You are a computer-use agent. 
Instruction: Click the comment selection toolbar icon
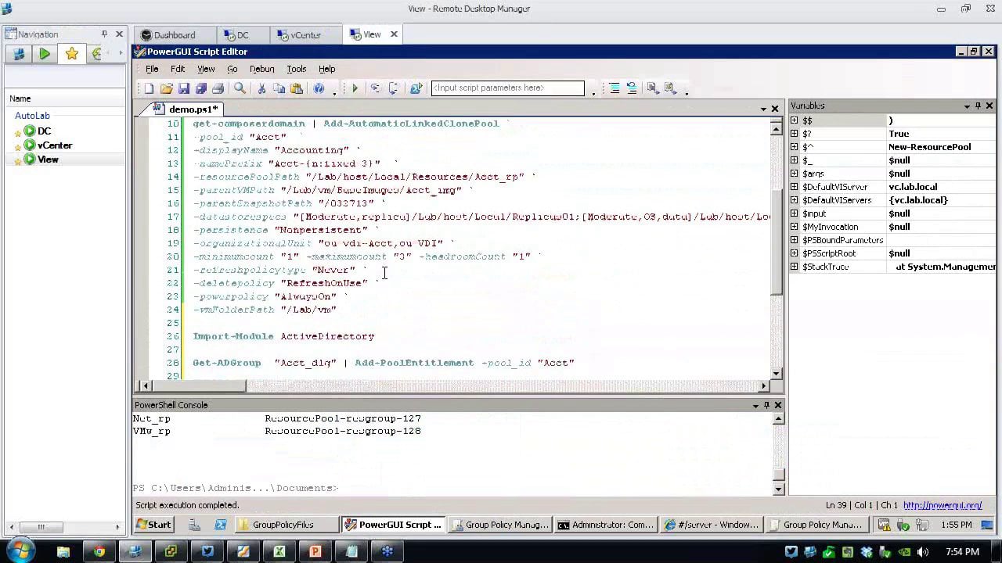pos(653,88)
